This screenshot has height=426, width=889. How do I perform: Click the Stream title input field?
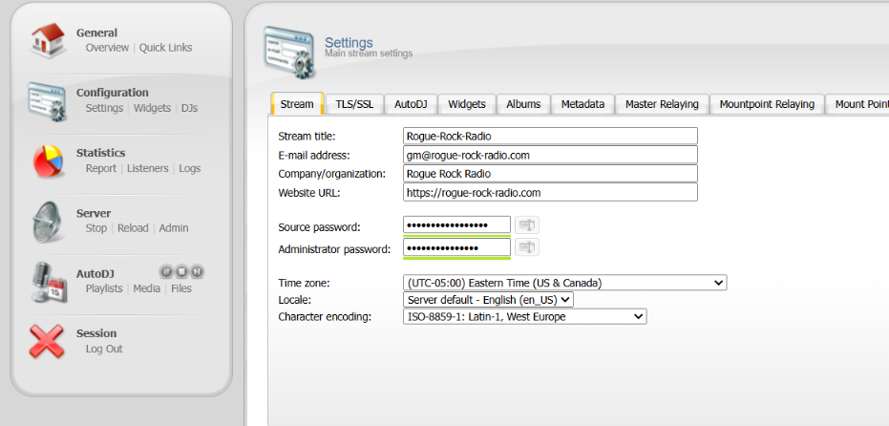(x=550, y=137)
